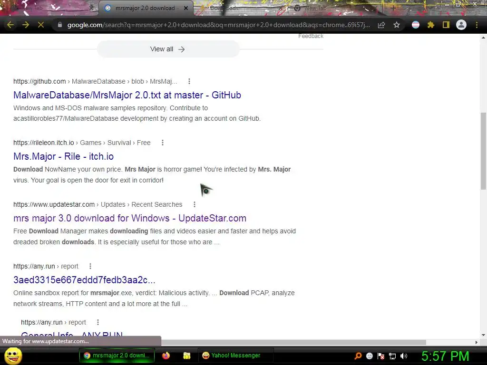The width and height of the screenshot is (487, 365).
Task: Click the https://www.updatestar.com URL breadcrumb
Action: pyautogui.click(x=54, y=204)
